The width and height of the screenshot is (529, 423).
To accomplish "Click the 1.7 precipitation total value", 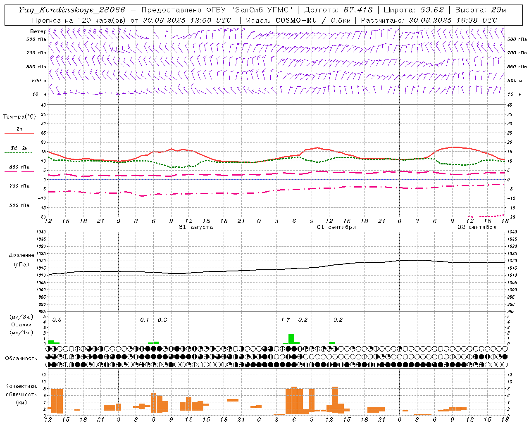I will 285,320.
